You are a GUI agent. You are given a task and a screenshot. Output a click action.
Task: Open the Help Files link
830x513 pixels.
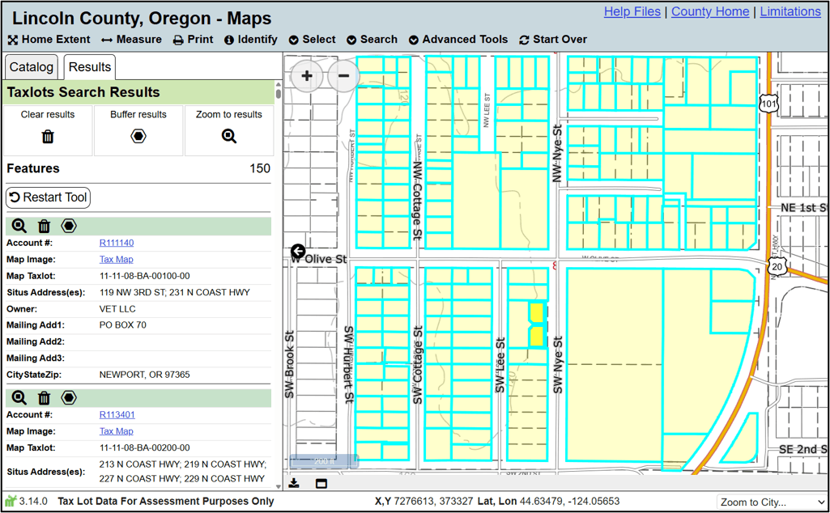coord(632,11)
